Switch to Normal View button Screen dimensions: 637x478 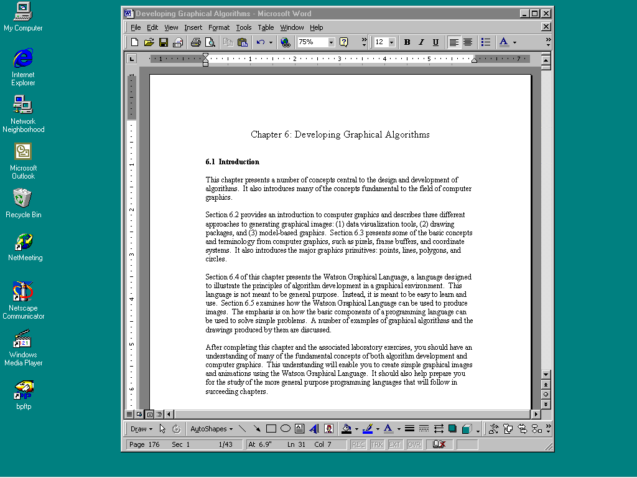click(129, 414)
